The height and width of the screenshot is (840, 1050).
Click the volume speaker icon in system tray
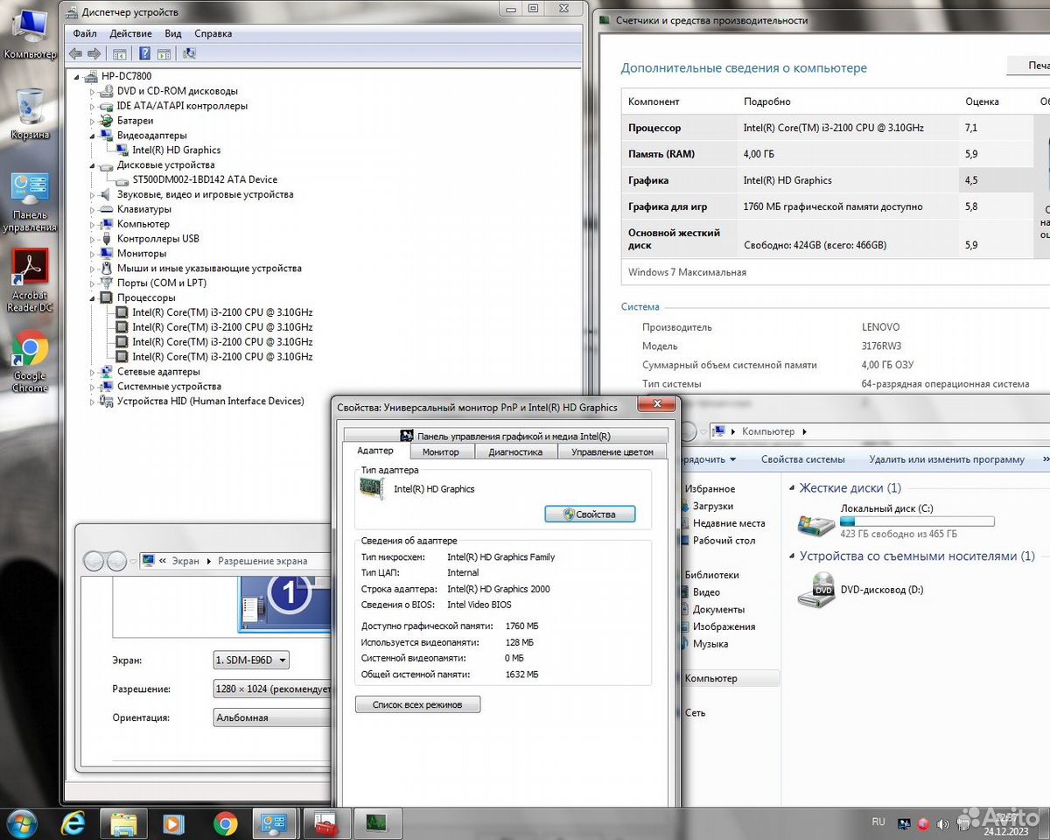[x=943, y=823]
